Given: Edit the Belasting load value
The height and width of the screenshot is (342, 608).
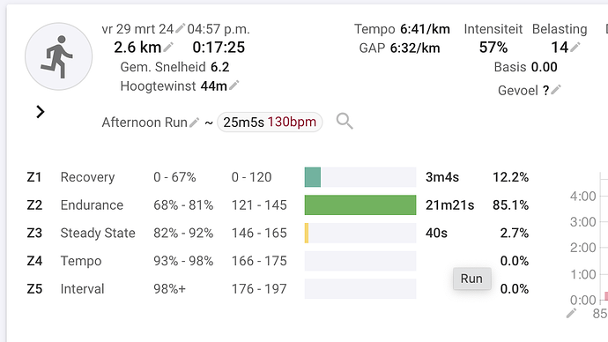Looking at the screenshot, I should tap(575, 48).
